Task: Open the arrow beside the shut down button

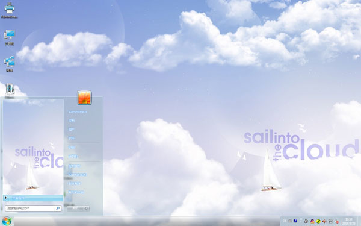Action: 87,209
